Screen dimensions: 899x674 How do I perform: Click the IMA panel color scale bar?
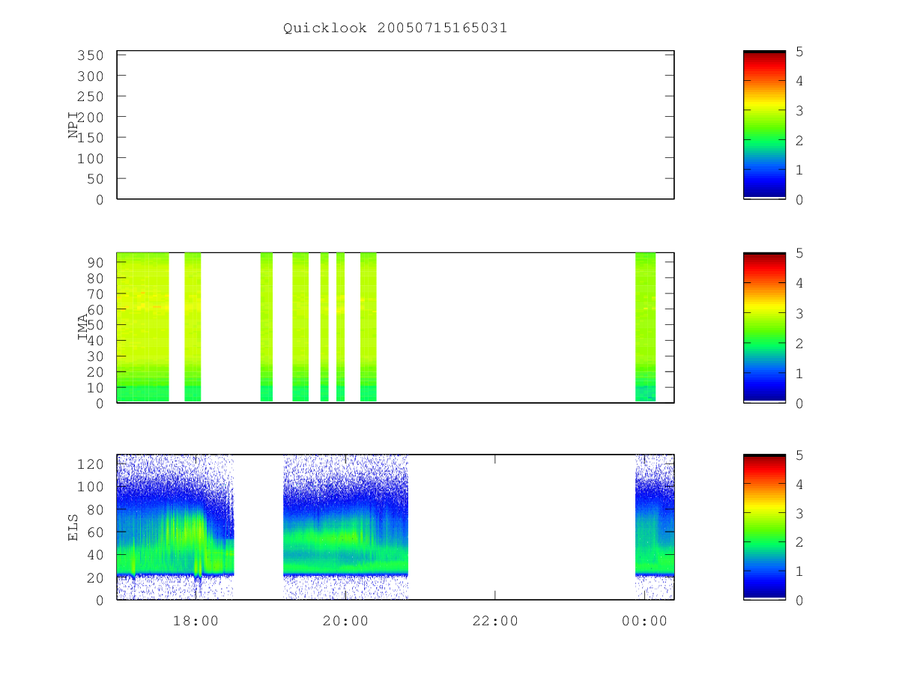click(x=764, y=327)
